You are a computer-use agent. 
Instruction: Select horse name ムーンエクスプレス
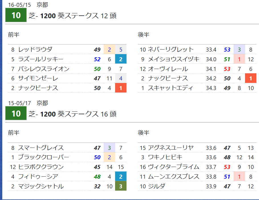click(x=174, y=177)
